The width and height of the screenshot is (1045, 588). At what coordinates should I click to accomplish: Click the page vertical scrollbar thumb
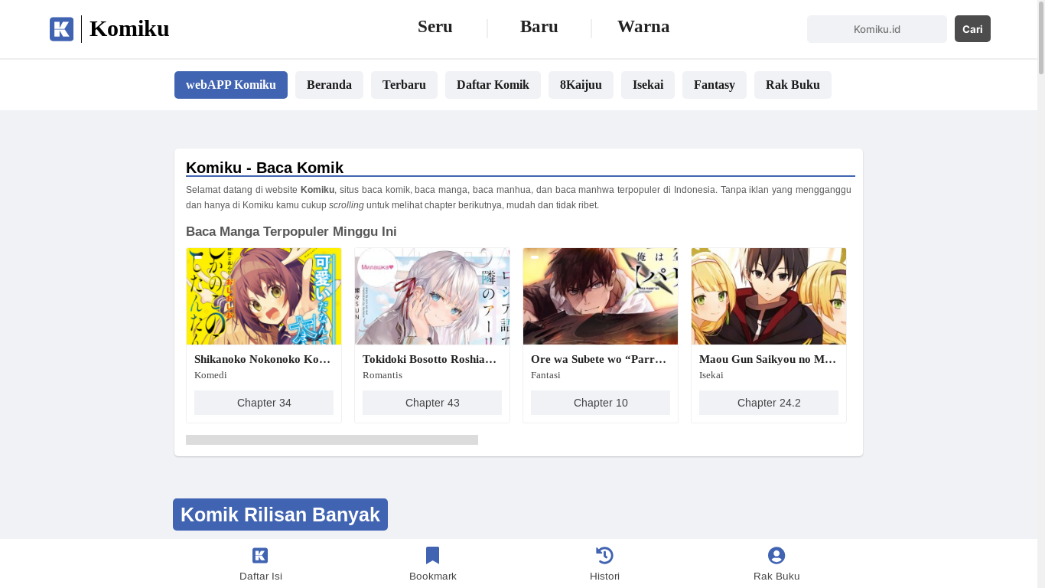coord(1040,38)
